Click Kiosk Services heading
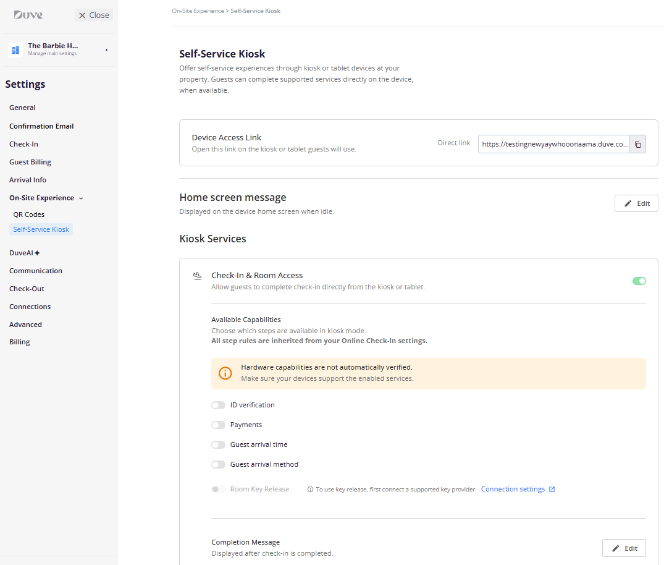 click(x=212, y=239)
